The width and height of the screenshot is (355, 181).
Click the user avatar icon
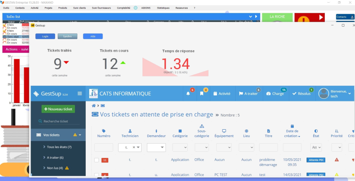click(323, 93)
